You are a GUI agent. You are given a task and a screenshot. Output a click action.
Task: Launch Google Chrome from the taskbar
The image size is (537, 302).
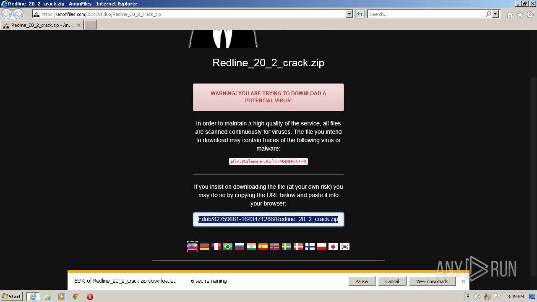76,297
